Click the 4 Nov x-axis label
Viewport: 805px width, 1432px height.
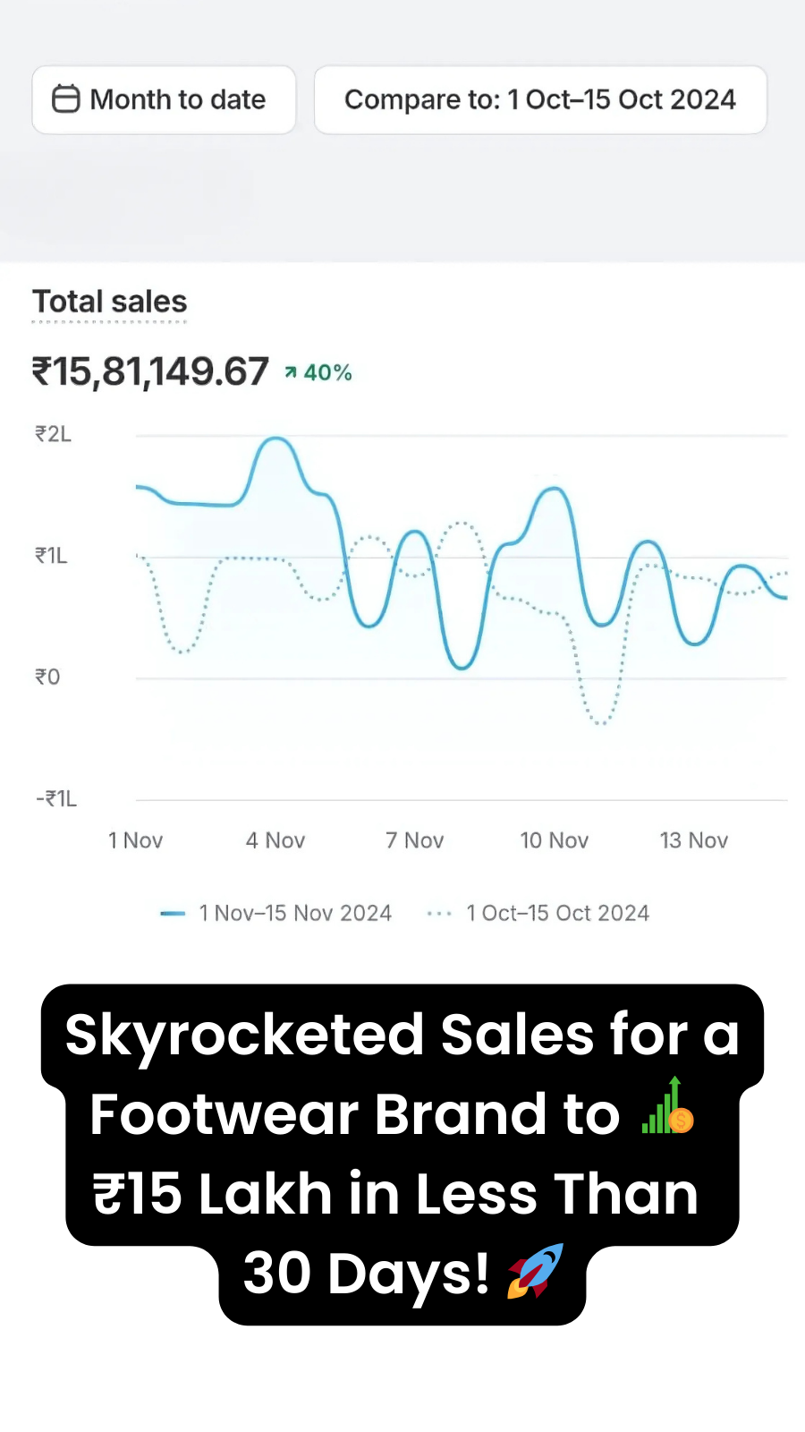(275, 840)
